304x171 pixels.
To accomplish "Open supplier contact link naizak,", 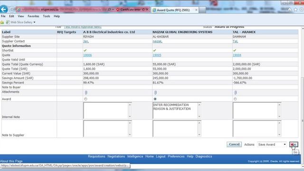I will [157, 41].
